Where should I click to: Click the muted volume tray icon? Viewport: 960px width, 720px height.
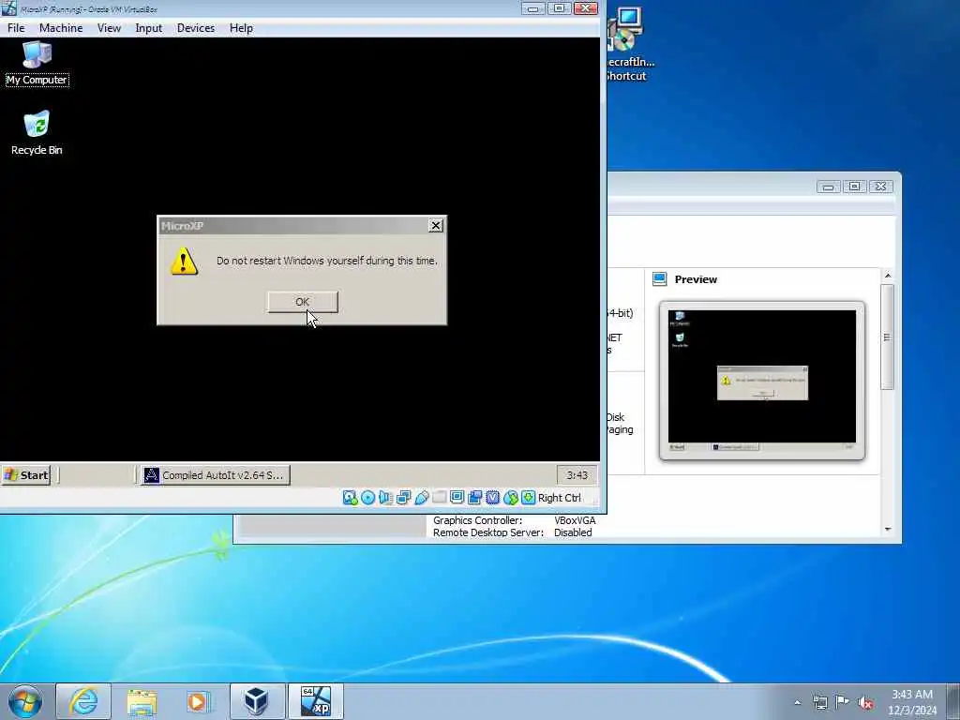865,702
